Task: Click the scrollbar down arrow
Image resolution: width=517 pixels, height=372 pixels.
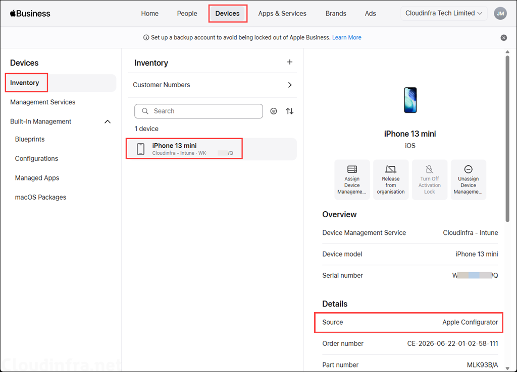Action: click(x=507, y=368)
